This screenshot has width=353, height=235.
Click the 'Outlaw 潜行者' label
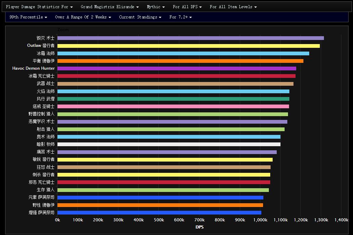(41, 45)
